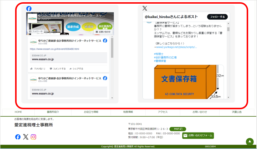The height and width of the screenshot is (149, 257).
Task: Click page avatar in second Facebook post
Action: pos(34,79)
